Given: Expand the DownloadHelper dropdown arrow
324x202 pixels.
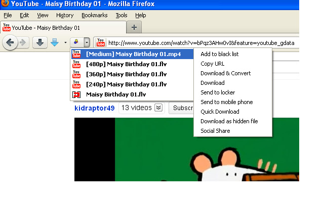Looking at the screenshot, I should click(87, 42).
